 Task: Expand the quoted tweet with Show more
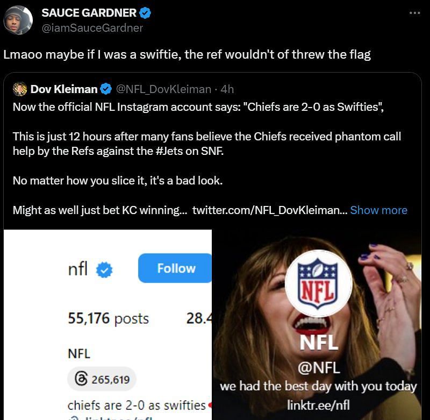(379, 210)
